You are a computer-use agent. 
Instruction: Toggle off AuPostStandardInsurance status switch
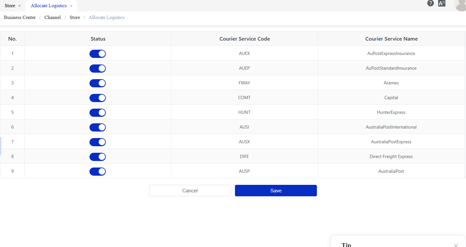(x=98, y=68)
